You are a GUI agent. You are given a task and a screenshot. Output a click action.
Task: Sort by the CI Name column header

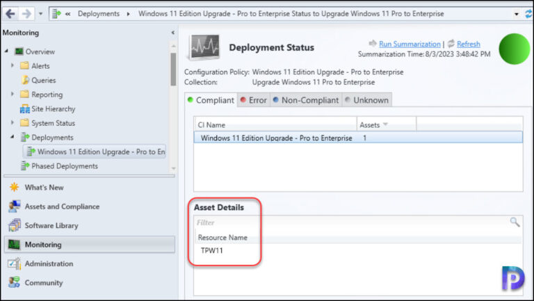coord(275,124)
